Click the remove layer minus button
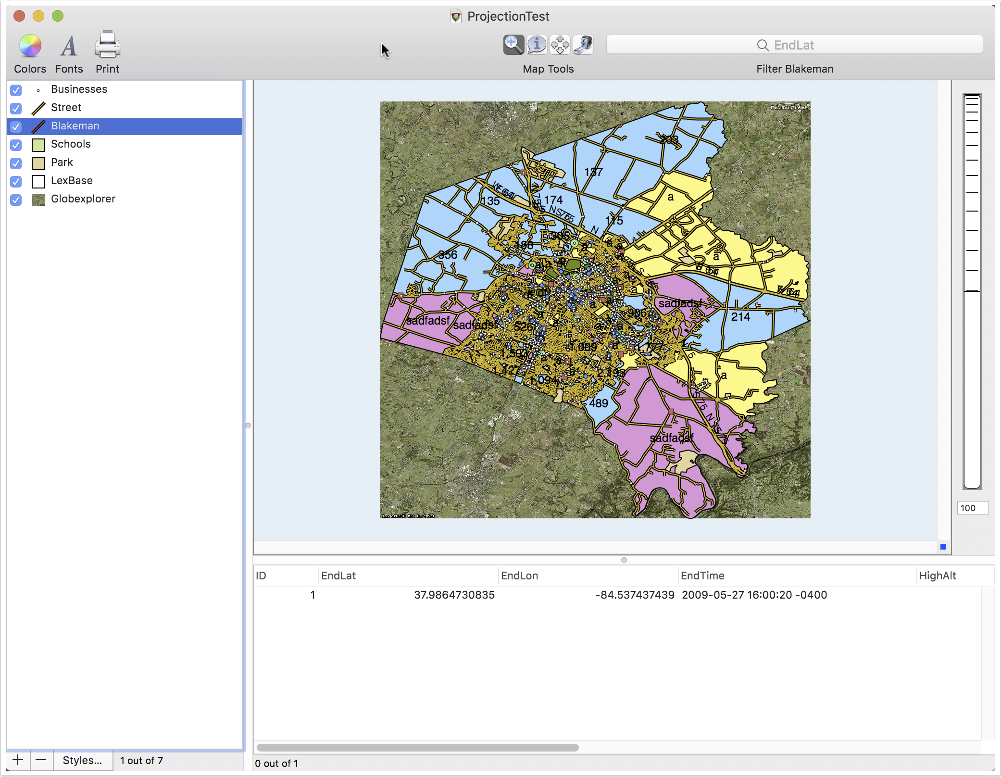 pos(41,760)
